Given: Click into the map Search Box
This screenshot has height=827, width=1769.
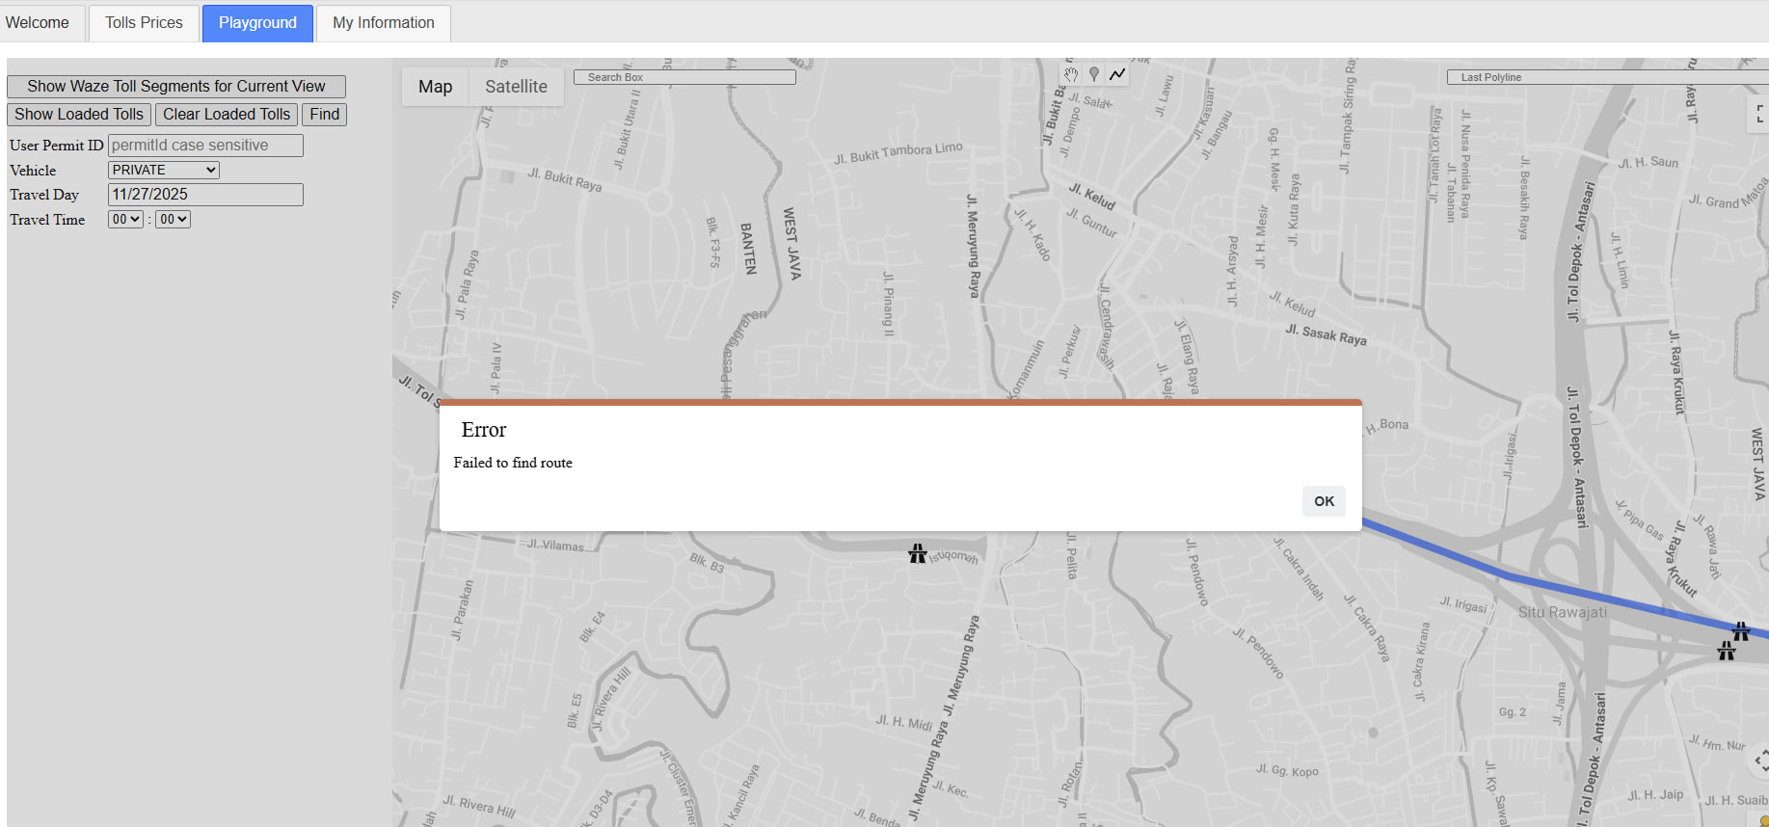Looking at the screenshot, I should point(684,77).
